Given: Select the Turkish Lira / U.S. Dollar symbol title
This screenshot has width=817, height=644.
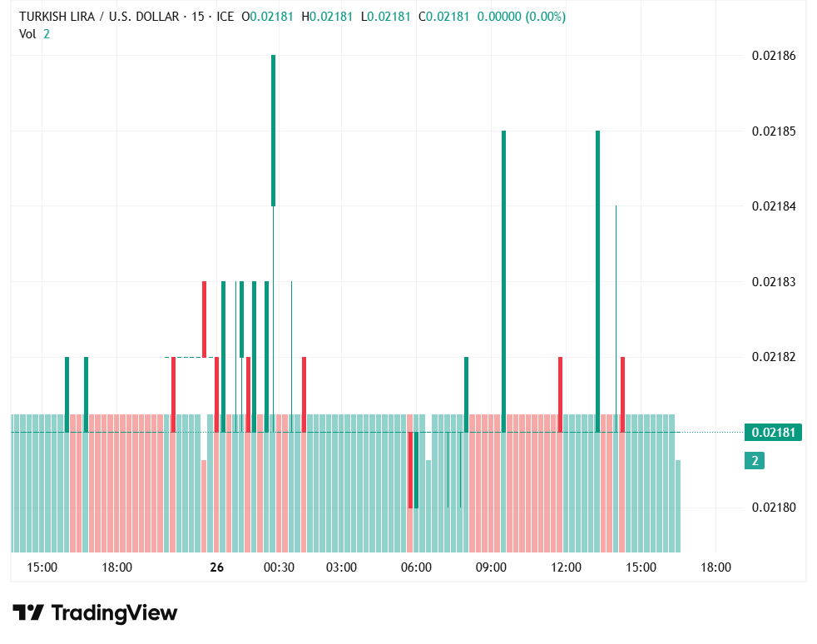Looking at the screenshot, I should (99, 17).
